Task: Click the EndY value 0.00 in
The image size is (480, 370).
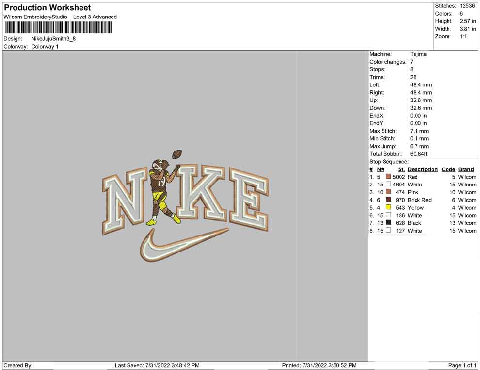Action: (x=418, y=123)
